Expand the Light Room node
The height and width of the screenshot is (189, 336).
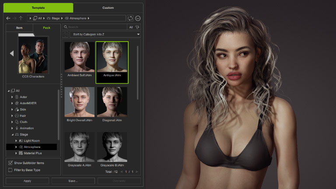(16, 141)
